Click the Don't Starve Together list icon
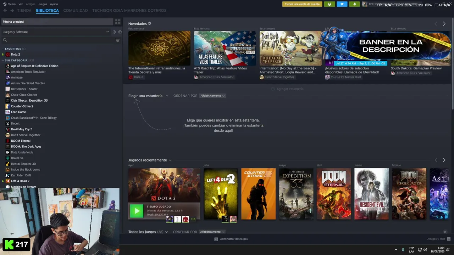This screenshot has width=454, height=255. (8, 135)
